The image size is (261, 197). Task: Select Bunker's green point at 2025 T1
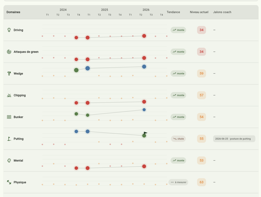pos(88,115)
